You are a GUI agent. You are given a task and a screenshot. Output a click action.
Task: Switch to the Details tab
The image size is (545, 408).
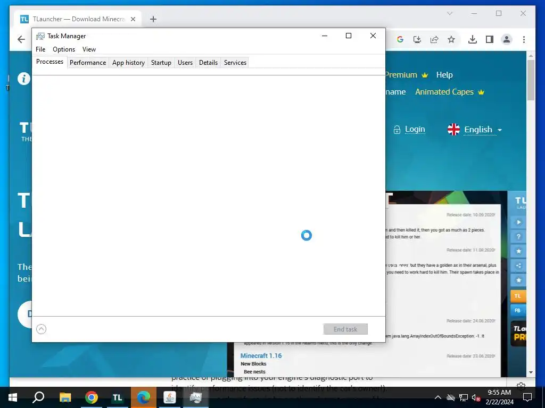point(208,63)
